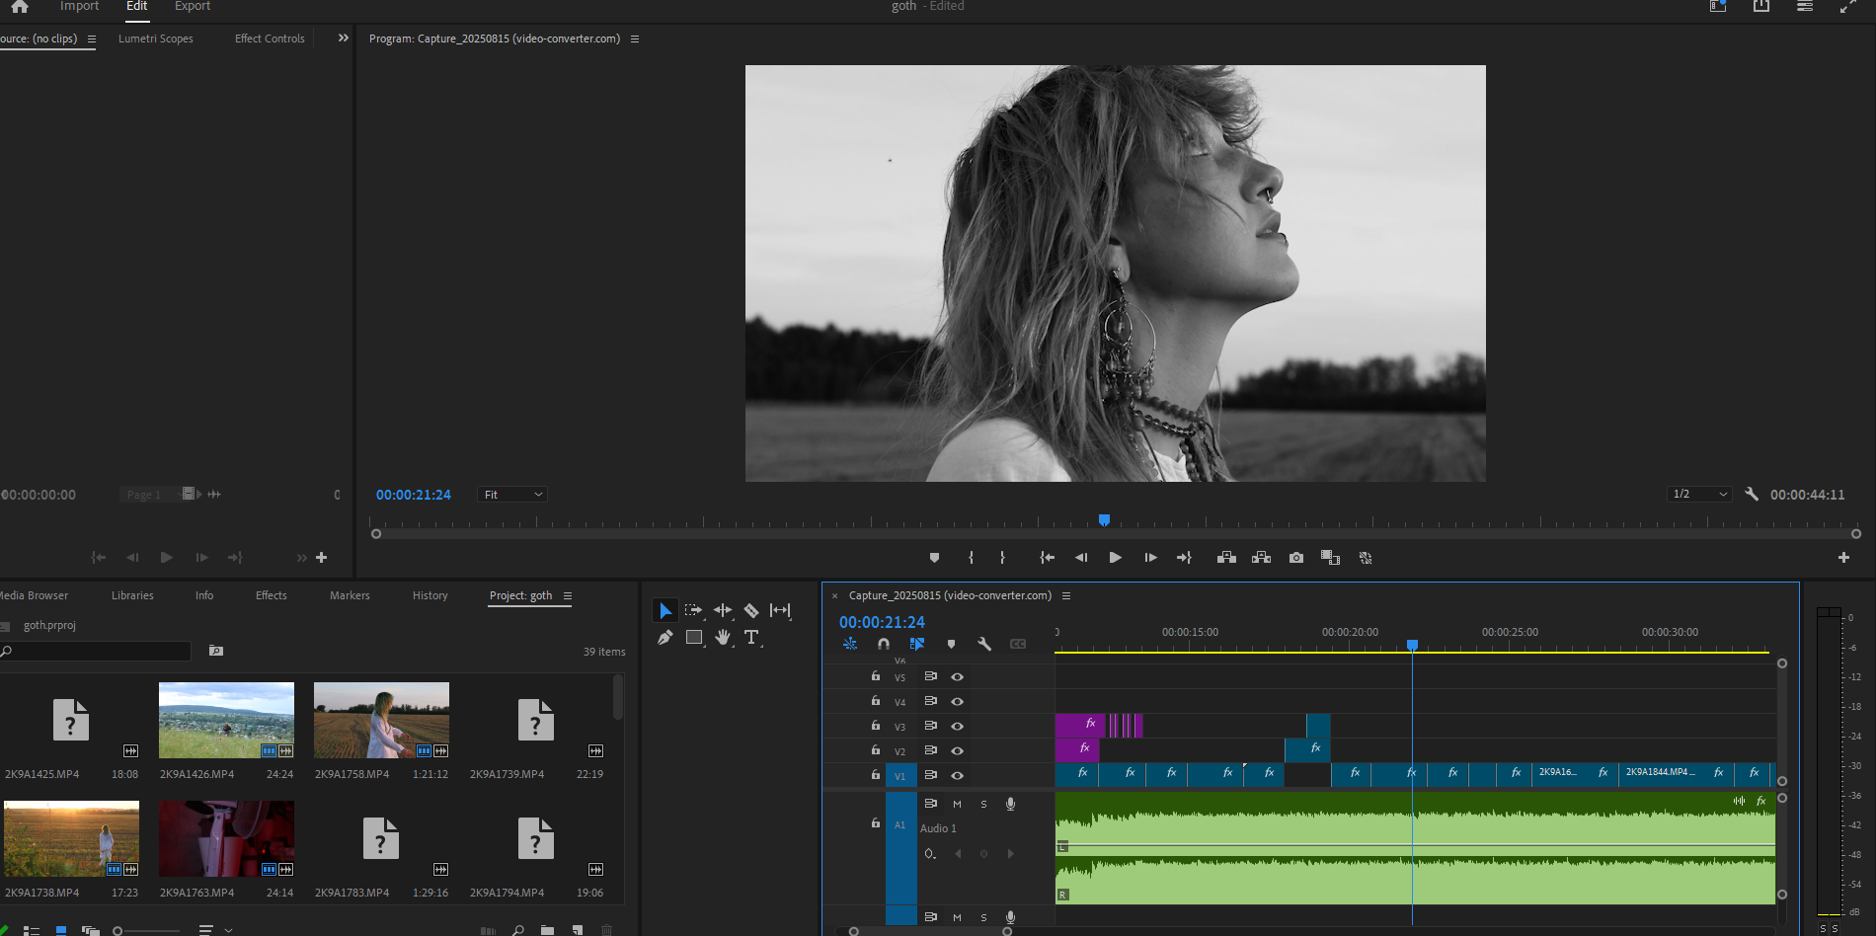Open the 1/2 playback resolution dropdown

click(x=1699, y=495)
